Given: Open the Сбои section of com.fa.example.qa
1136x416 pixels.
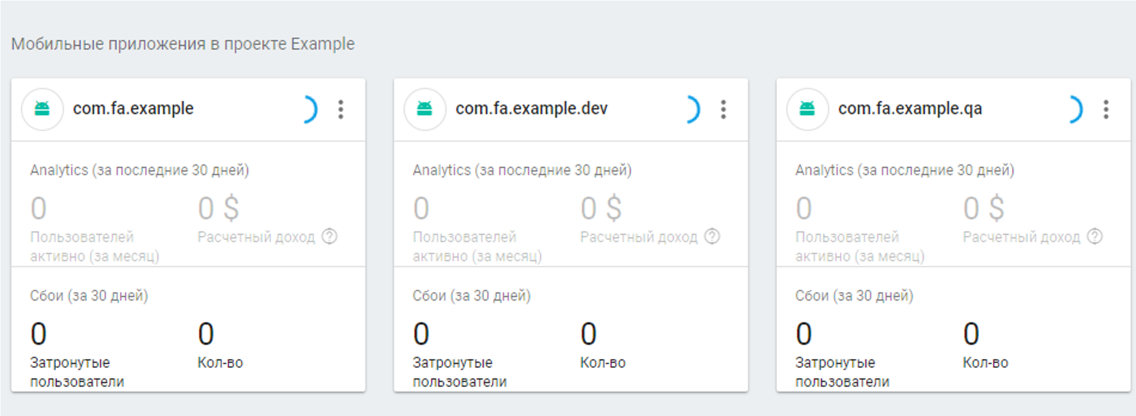Looking at the screenshot, I should pyautogui.click(x=854, y=296).
